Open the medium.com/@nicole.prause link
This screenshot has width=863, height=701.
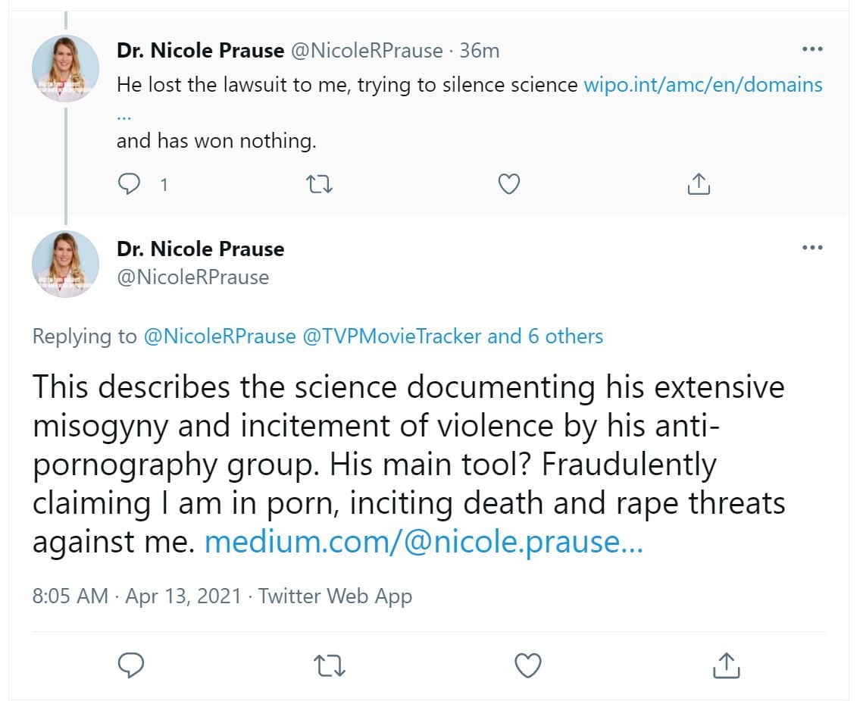pos(424,543)
